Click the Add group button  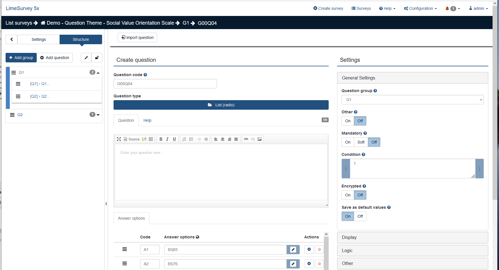click(x=21, y=58)
